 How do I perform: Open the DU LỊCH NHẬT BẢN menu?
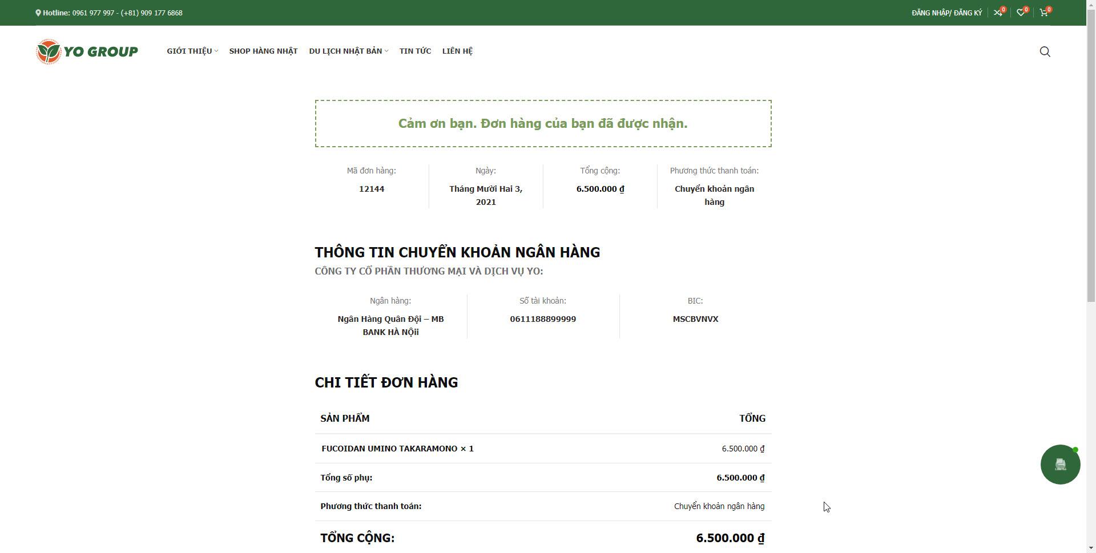coord(345,51)
